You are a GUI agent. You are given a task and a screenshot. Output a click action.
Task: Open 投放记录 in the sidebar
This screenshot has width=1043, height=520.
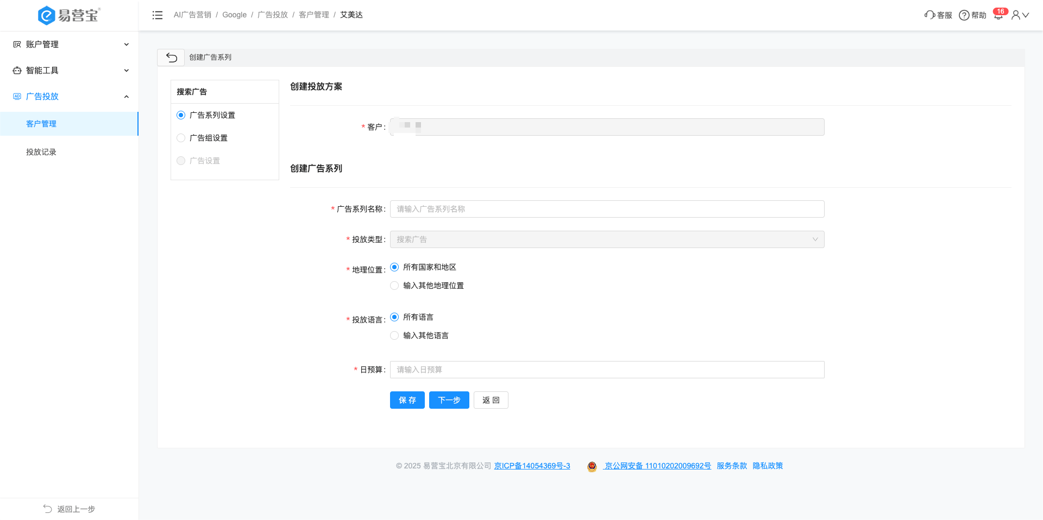click(41, 152)
